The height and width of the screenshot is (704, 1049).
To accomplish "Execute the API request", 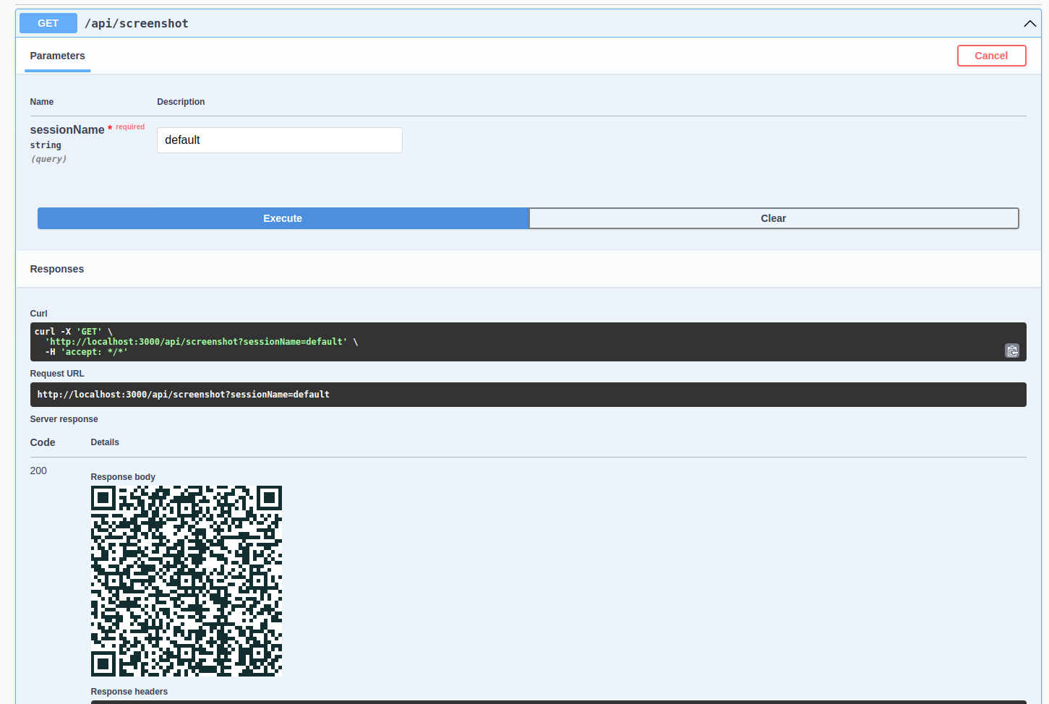I will 283,218.
